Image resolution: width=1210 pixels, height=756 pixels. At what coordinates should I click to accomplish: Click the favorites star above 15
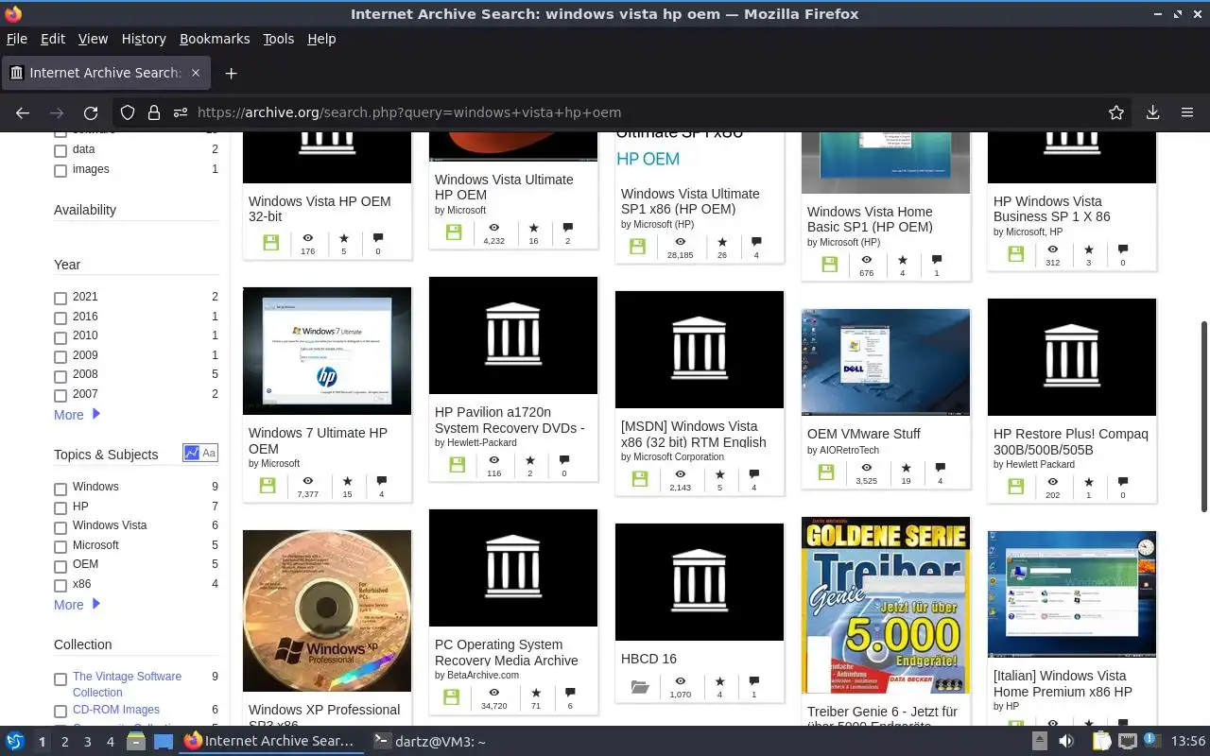347,481
